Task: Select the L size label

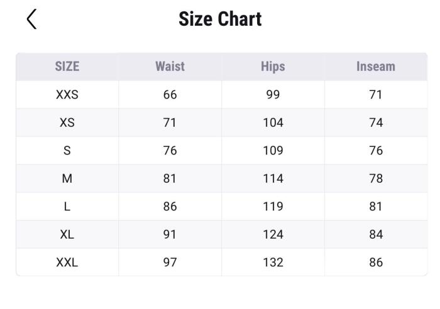Action: coord(67,207)
